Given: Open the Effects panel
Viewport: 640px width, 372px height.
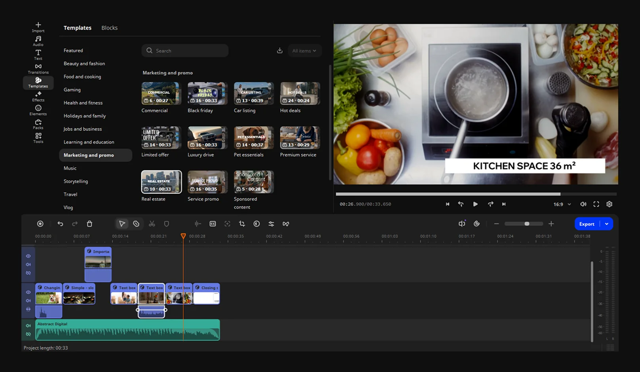Looking at the screenshot, I should coord(38,96).
